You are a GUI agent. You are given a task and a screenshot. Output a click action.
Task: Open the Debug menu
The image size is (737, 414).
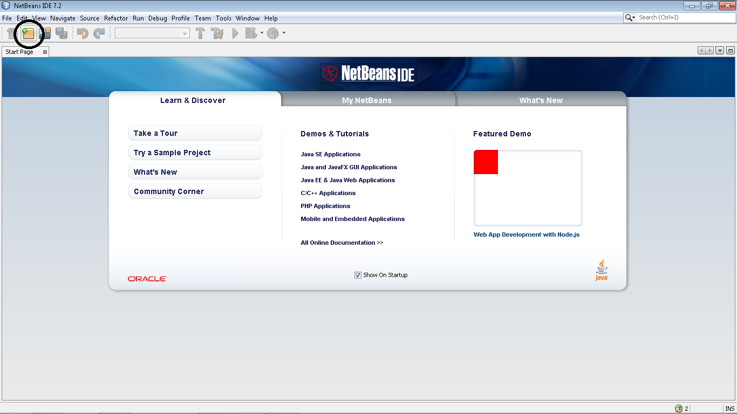click(x=158, y=18)
